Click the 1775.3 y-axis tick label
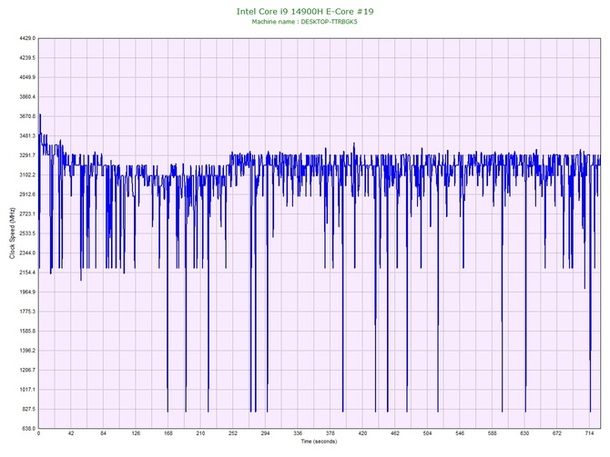The image size is (610, 457). pyautogui.click(x=27, y=312)
